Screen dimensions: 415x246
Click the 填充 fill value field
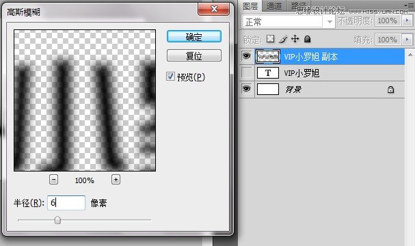point(388,40)
